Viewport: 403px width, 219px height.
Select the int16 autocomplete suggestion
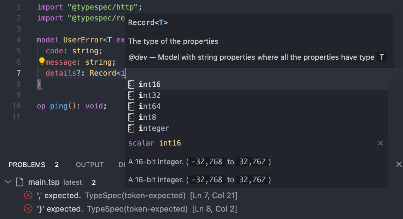(x=150, y=84)
